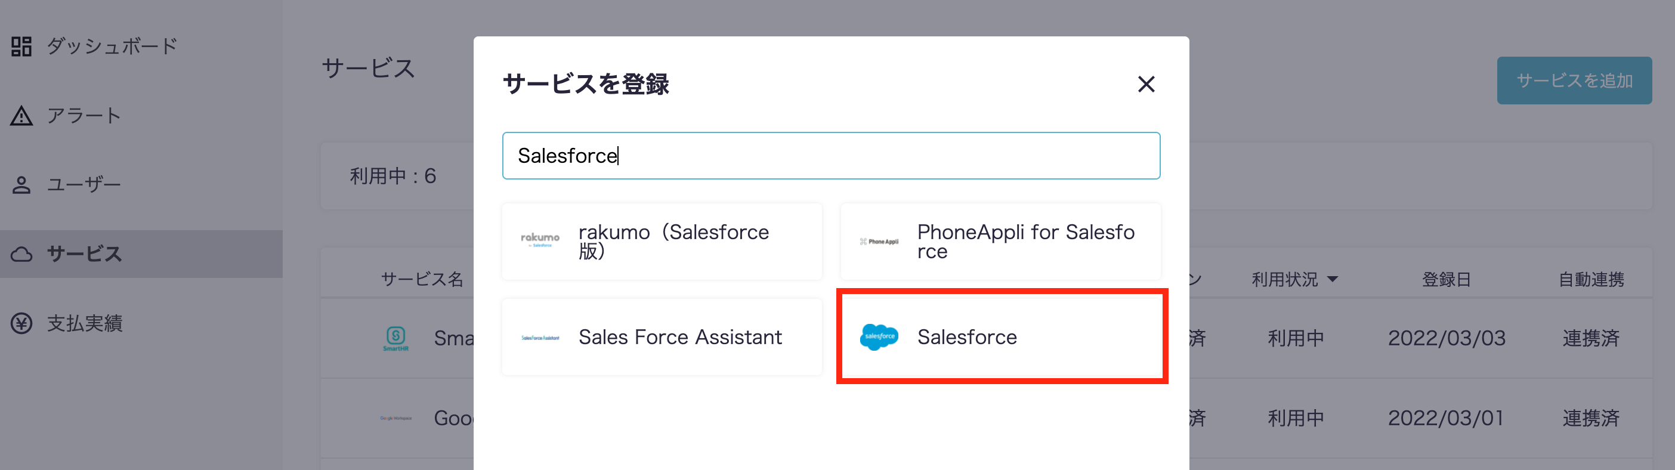Choose the Sales Force Assistant card

tap(662, 337)
